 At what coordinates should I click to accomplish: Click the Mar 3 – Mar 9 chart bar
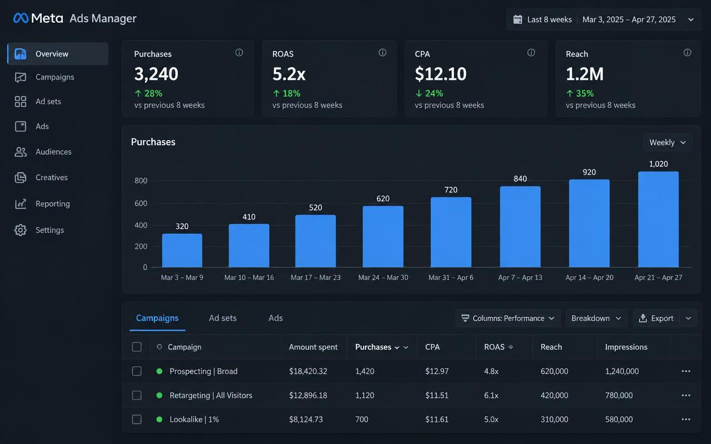tap(182, 250)
